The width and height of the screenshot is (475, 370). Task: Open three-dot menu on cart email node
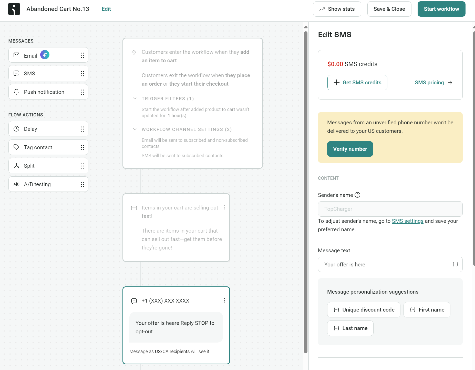(225, 207)
